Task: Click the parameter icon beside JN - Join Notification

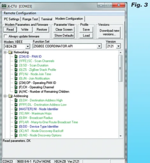Action: point(16,78)
